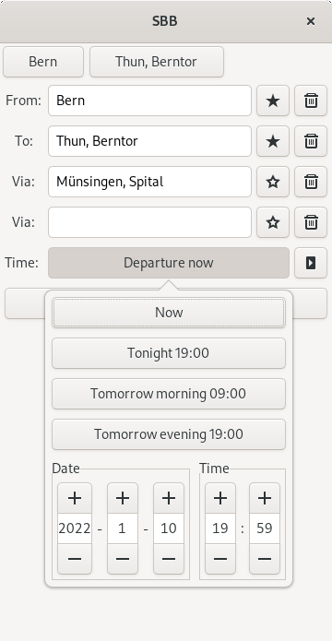Click star icon of empty Via row
Screen dimensions: 332x641
[x=273, y=222]
